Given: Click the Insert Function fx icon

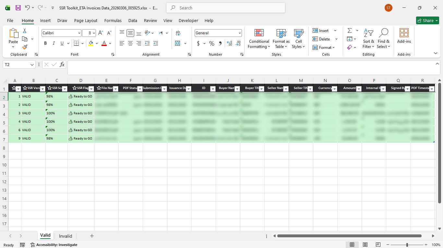Looking at the screenshot, I should point(62,64).
